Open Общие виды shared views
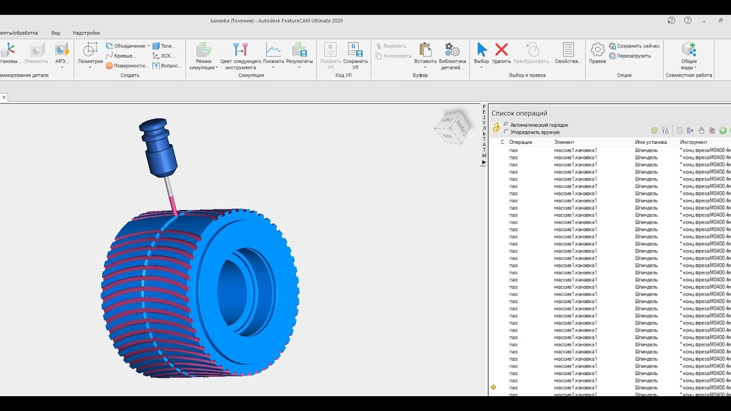The image size is (731, 411). click(689, 56)
